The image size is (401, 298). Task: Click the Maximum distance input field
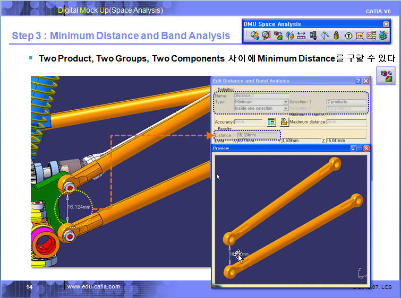346,122
